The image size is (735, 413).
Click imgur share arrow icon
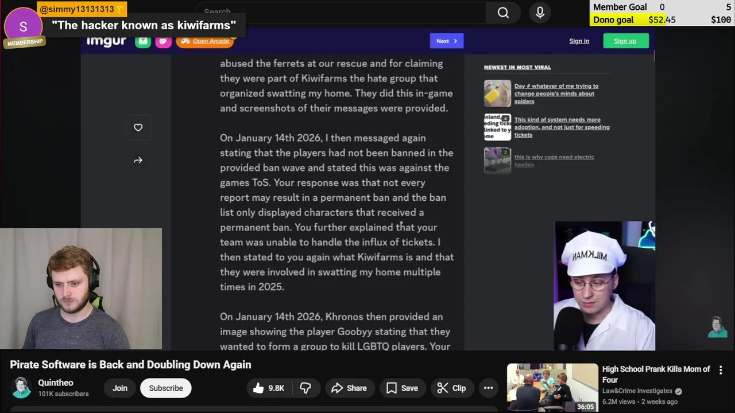138,160
